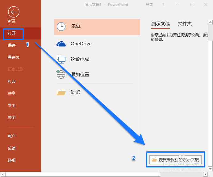The width and height of the screenshot is (213, 177).
Task: Open the 新建 menu item
Action: (11, 21)
